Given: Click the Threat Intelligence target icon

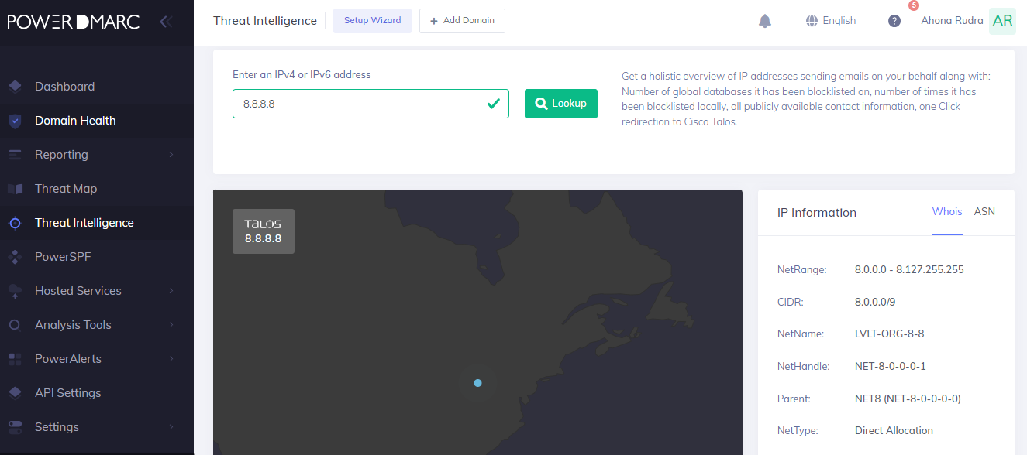Looking at the screenshot, I should coord(15,223).
